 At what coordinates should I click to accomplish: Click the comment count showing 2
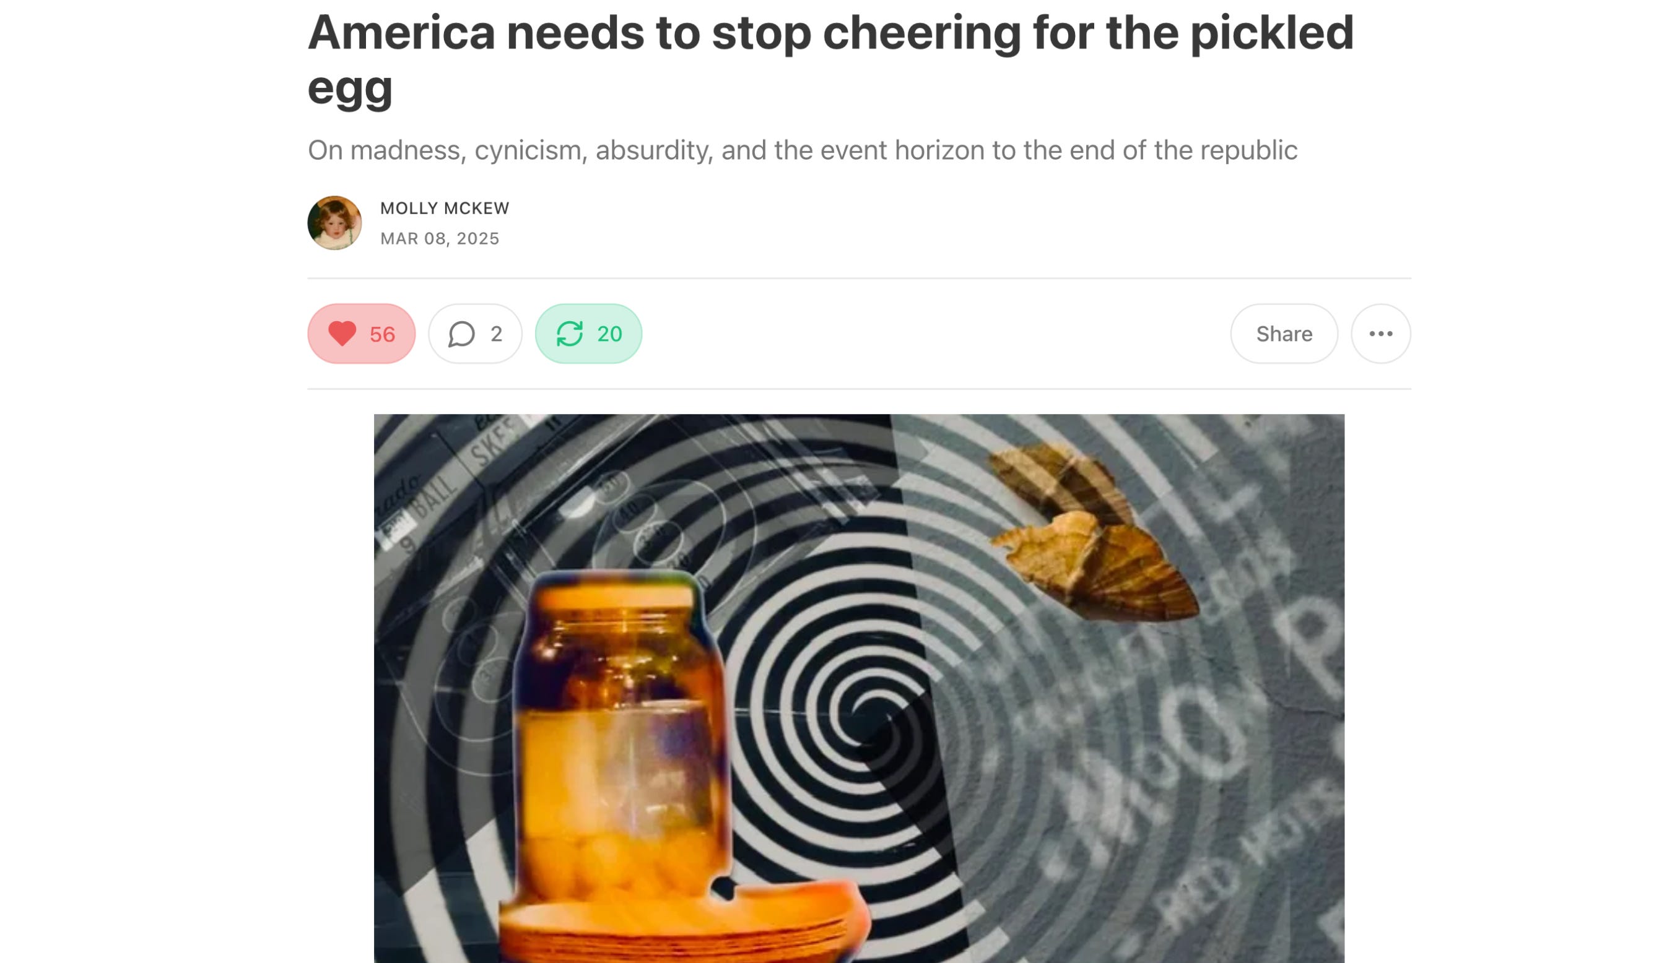click(x=496, y=334)
